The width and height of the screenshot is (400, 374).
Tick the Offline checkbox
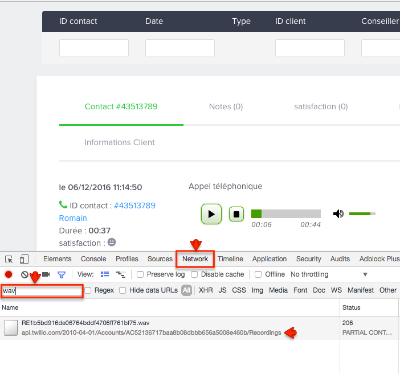click(x=258, y=274)
